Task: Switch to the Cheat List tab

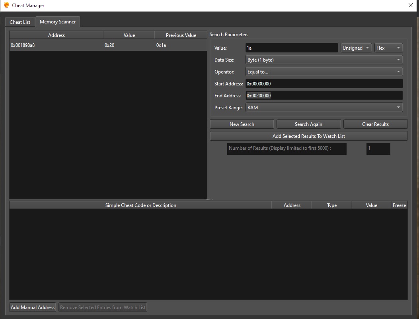Action: pyautogui.click(x=20, y=22)
